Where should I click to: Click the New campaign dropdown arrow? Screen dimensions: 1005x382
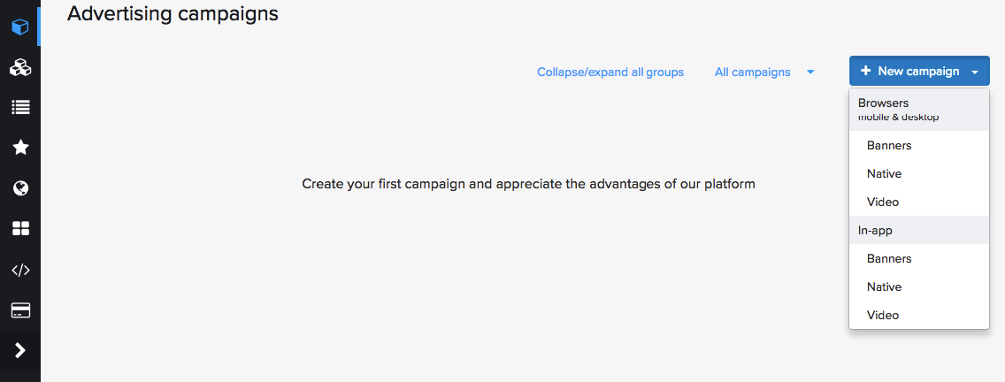pyautogui.click(x=975, y=73)
